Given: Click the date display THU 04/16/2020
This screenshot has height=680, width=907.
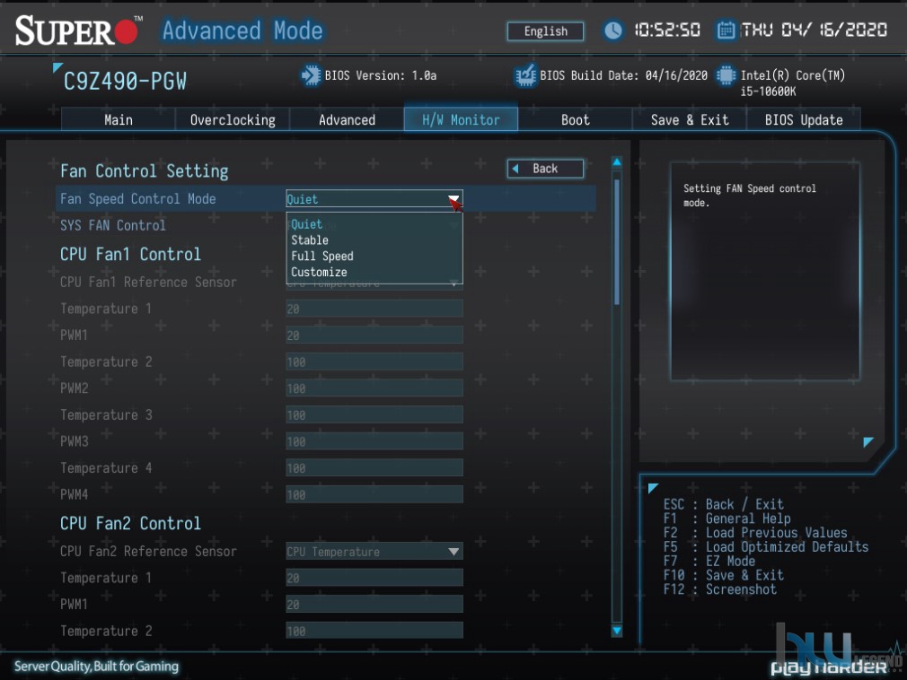Looking at the screenshot, I should click(814, 30).
